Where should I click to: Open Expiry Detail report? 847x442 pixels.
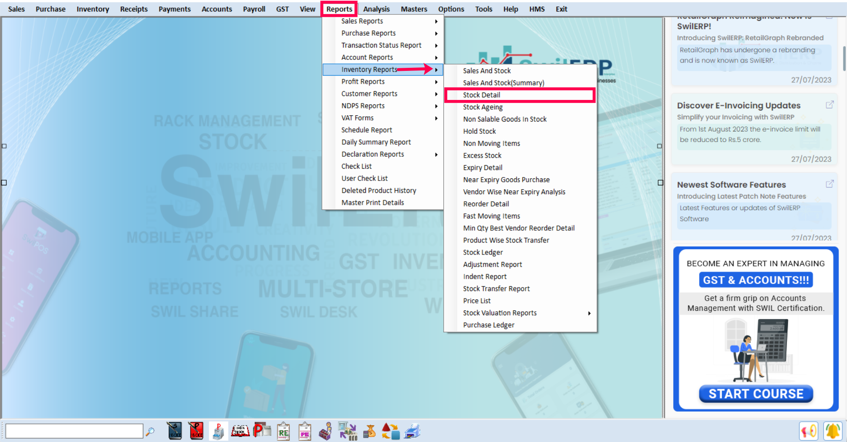tap(520, 168)
